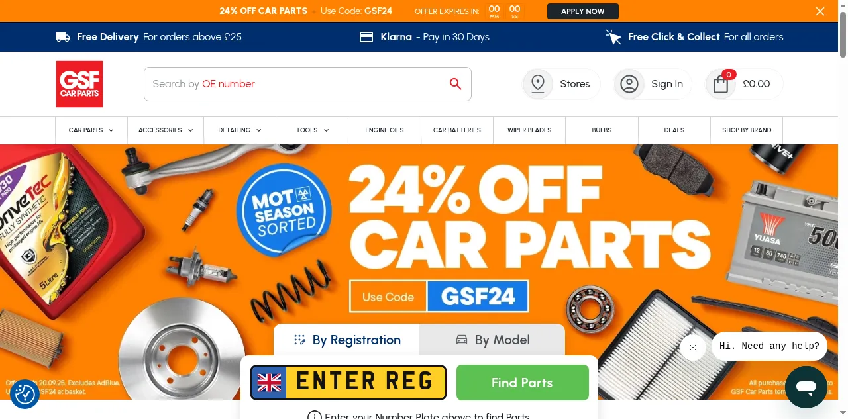Close the top promo banner
The image size is (848, 419).
[x=820, y=11]
